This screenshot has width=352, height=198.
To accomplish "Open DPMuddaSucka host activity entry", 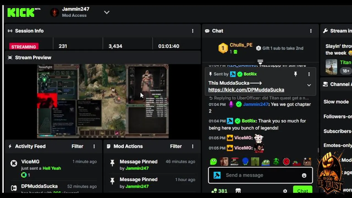I will (x=39, y=186).
